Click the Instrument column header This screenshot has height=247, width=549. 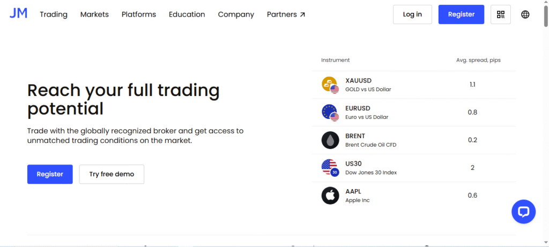(x=336, y=60)
